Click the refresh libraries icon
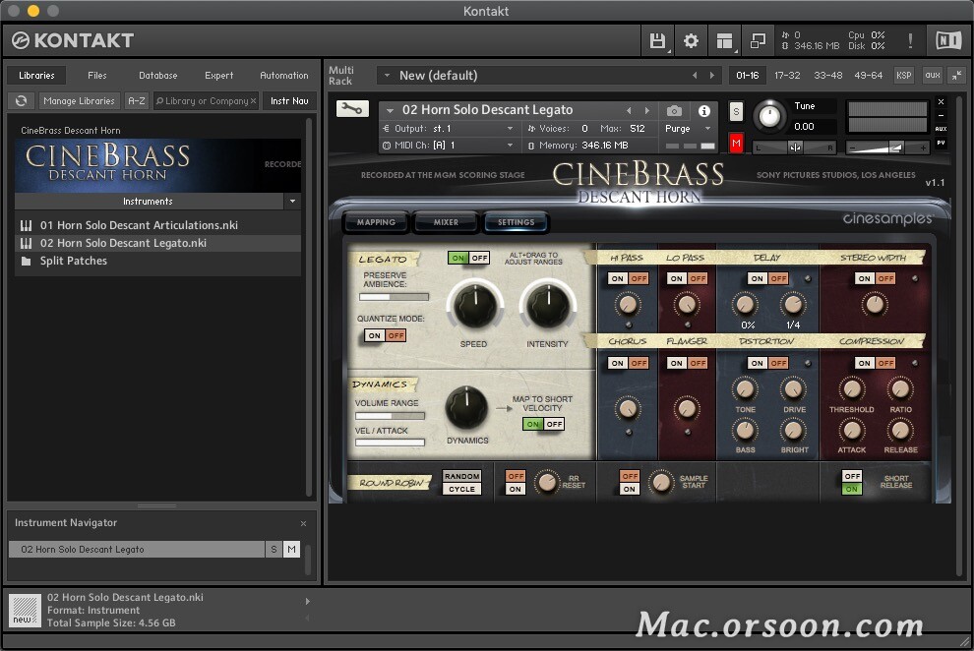974x651 pixels. tap(21, 100)
